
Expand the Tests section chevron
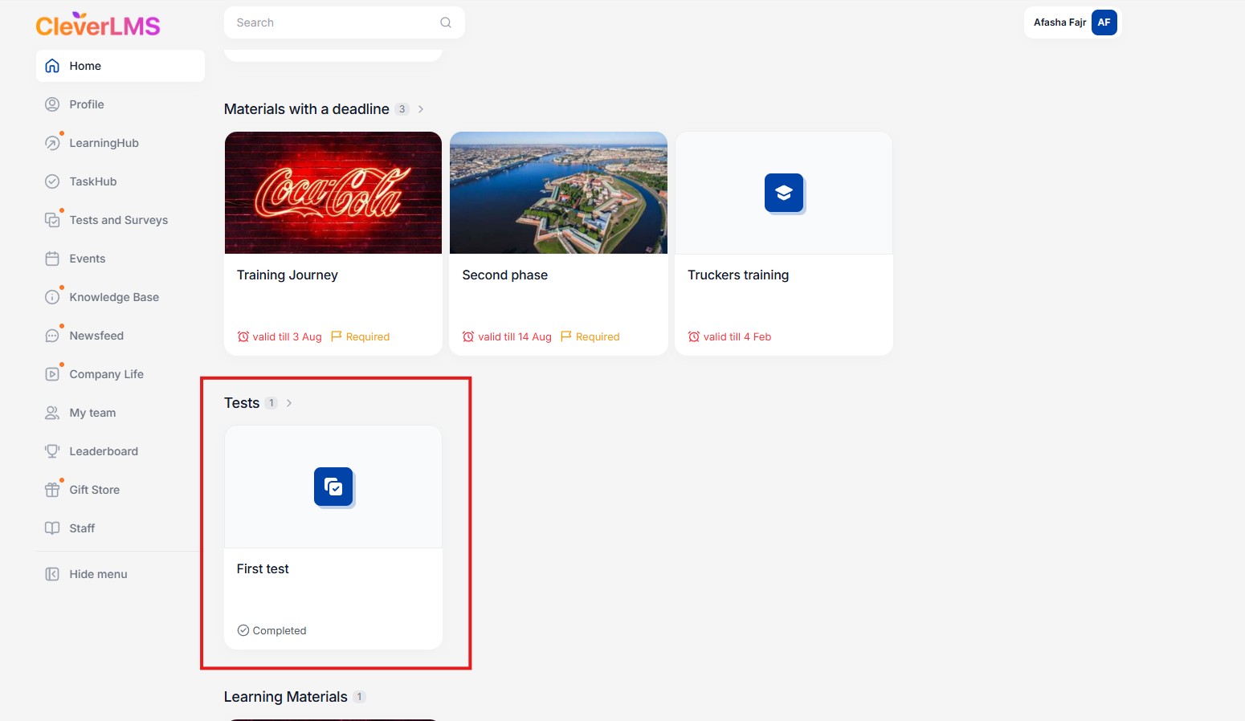tap(289, 403)
